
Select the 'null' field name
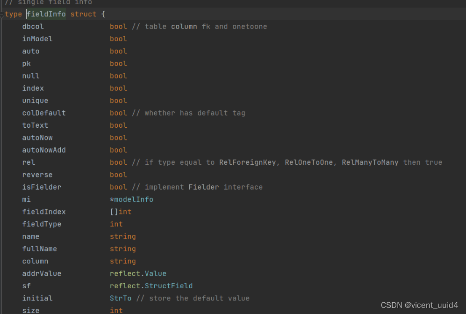[x=30, y=76]
